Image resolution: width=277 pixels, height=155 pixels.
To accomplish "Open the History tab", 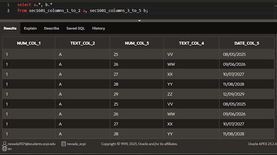I will (99, 28).
